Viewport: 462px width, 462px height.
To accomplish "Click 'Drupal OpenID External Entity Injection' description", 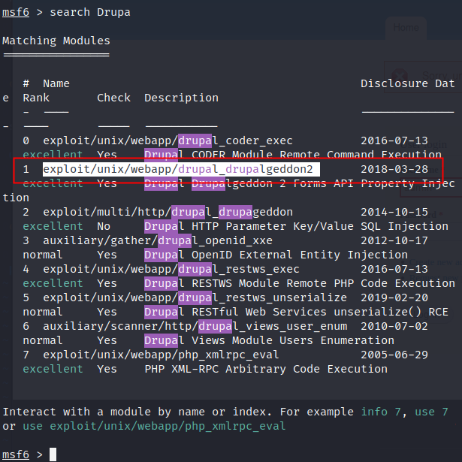I will click(x=276, y=255).
